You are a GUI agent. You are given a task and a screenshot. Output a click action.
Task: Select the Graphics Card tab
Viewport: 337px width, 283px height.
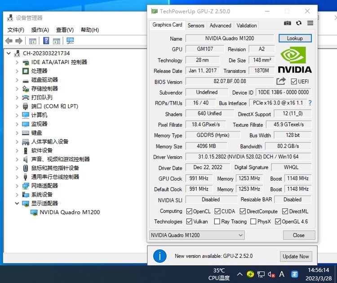click(x=167, y=25)
